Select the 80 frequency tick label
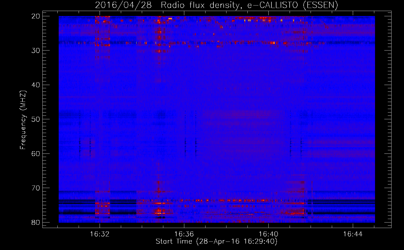Screen dimensions: 404x250 [x=36, y=222]
